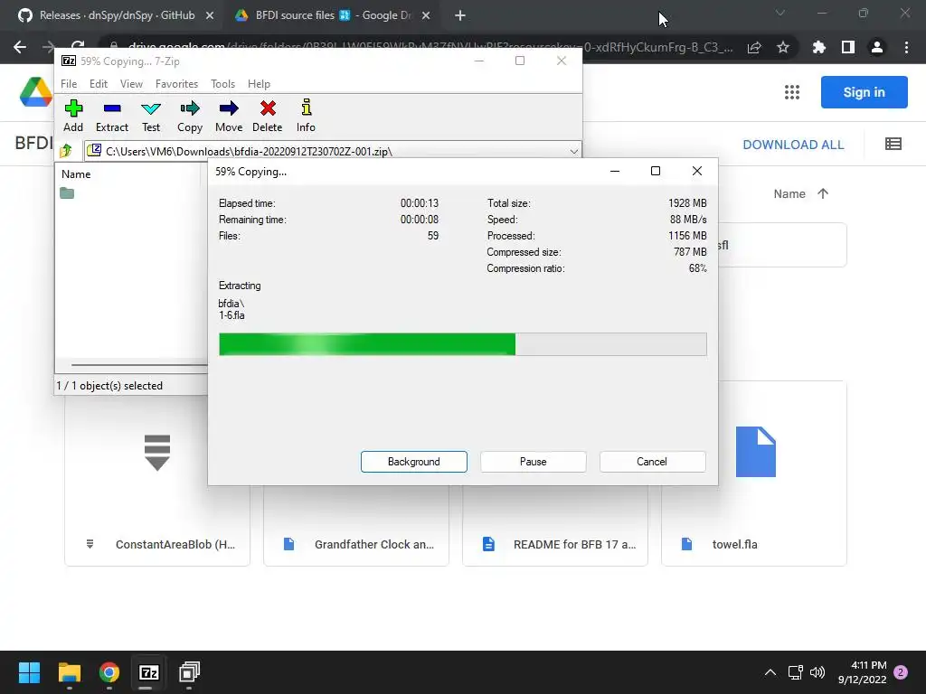Open the Help menu in 7-Zip
The height and width of the screenshot is (694, 926).
(259, 84)
